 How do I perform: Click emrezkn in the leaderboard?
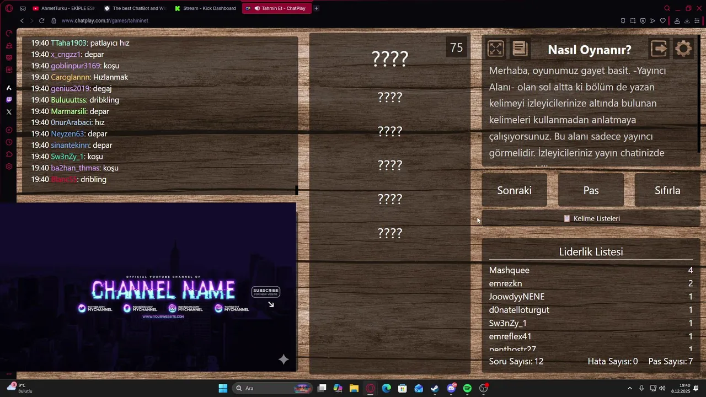click(x=505, y=283)
